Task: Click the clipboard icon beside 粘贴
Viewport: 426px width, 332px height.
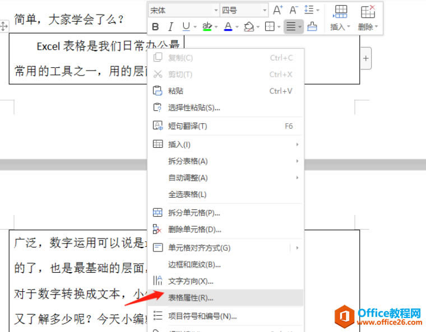Action: pos(158,91)
